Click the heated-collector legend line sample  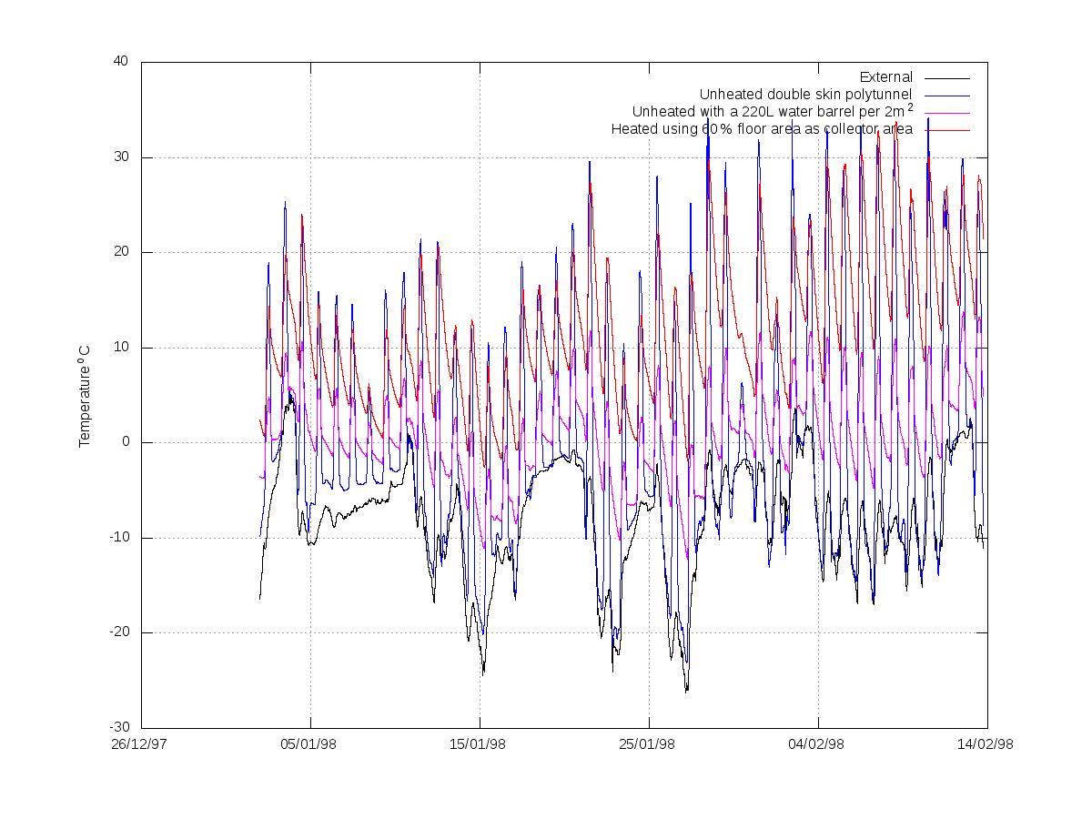[x=947, y=130]
